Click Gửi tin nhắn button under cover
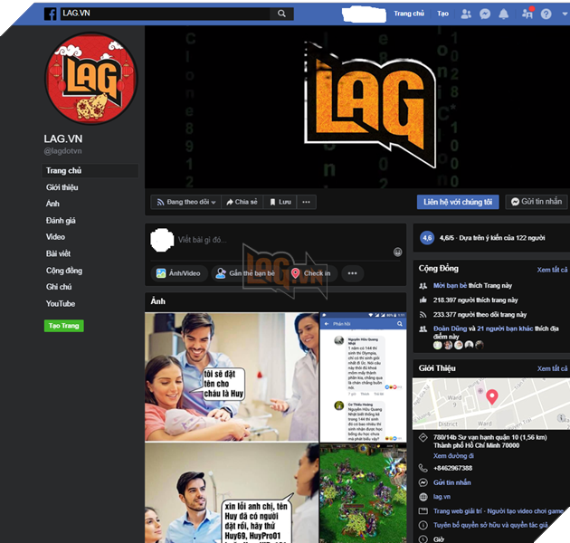This screenshot has height=543, width=570. pos(537,202)
